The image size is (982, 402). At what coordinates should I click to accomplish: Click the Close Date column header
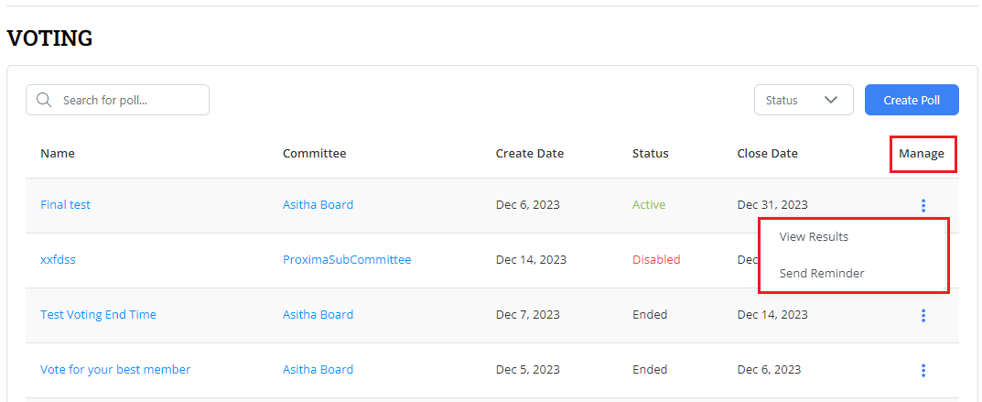tap(767, 154)
